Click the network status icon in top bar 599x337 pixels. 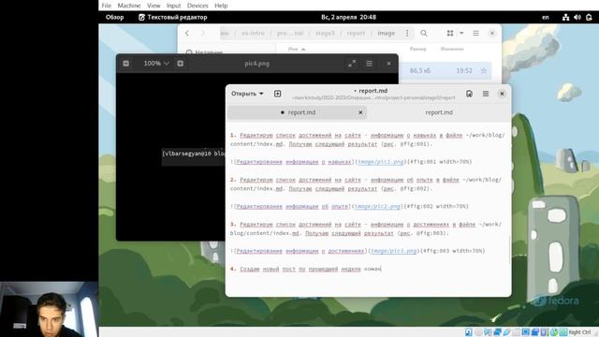[x=565, y=17]
